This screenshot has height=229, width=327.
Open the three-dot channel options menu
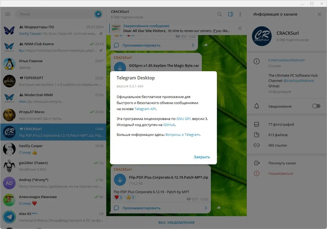click(x=240, y=14)
